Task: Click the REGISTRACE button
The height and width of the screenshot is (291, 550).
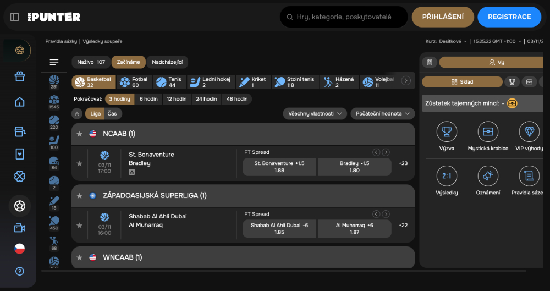Action: [509, 17]
